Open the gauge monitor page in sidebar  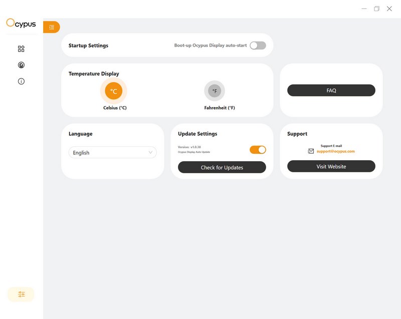click(x=21, y=65)
